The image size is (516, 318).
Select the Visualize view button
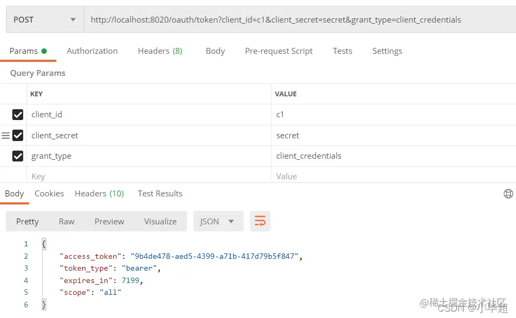tap(160, 222)
